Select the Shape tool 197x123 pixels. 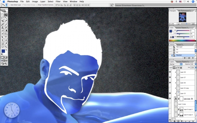click(x=6, y=40)
